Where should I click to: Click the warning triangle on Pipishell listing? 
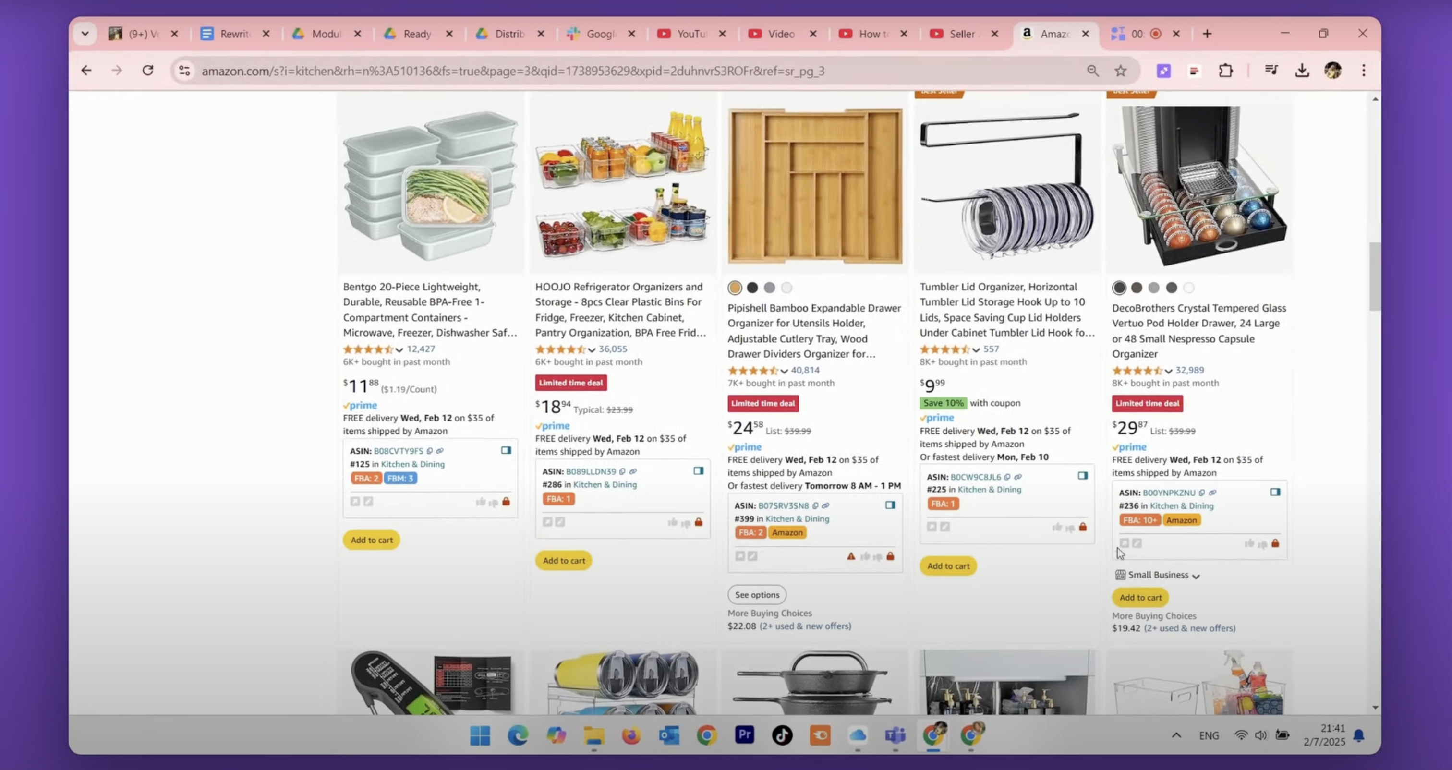tap(850, 556)
